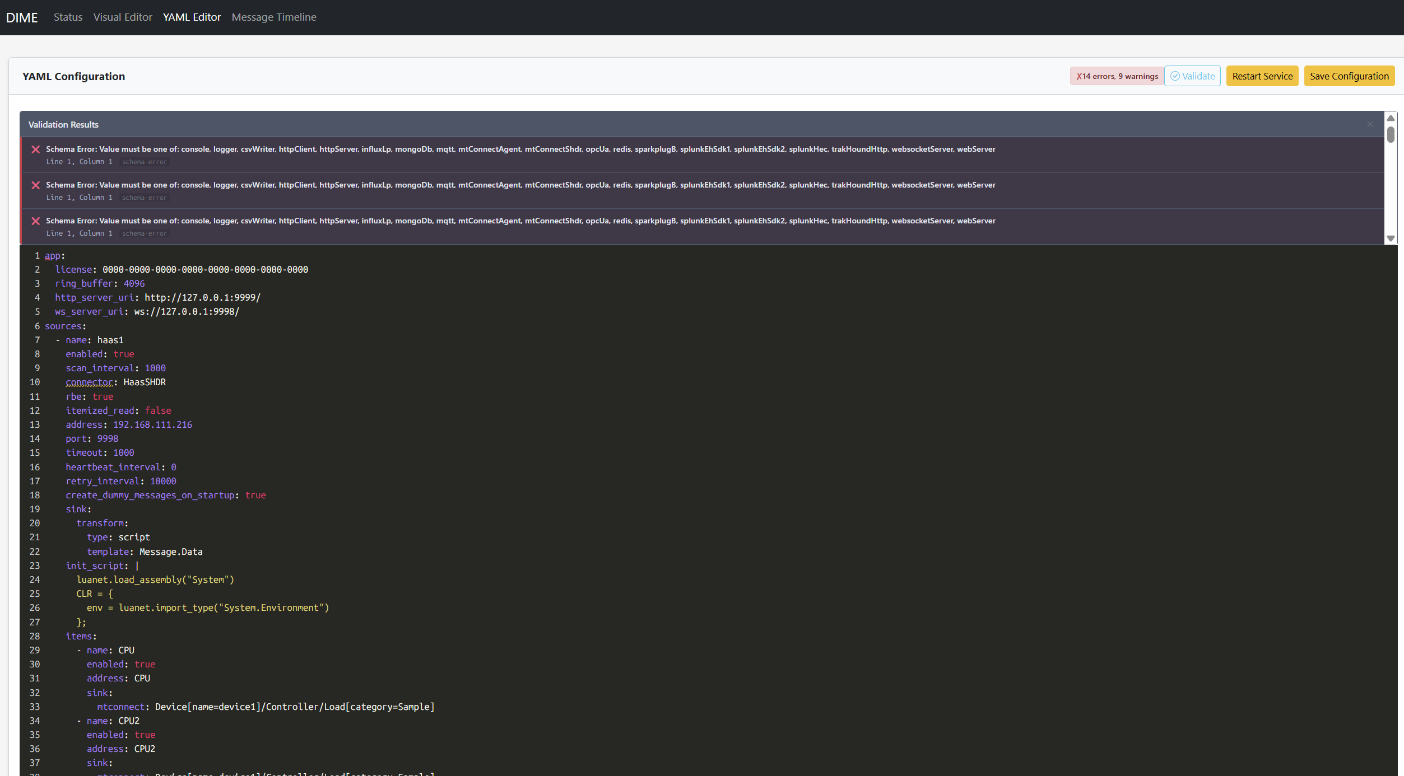Viewport: 1404px width, 776px height.
Task: Click the 14 errors, 9 warnings badge
Action: point(1117,76)
